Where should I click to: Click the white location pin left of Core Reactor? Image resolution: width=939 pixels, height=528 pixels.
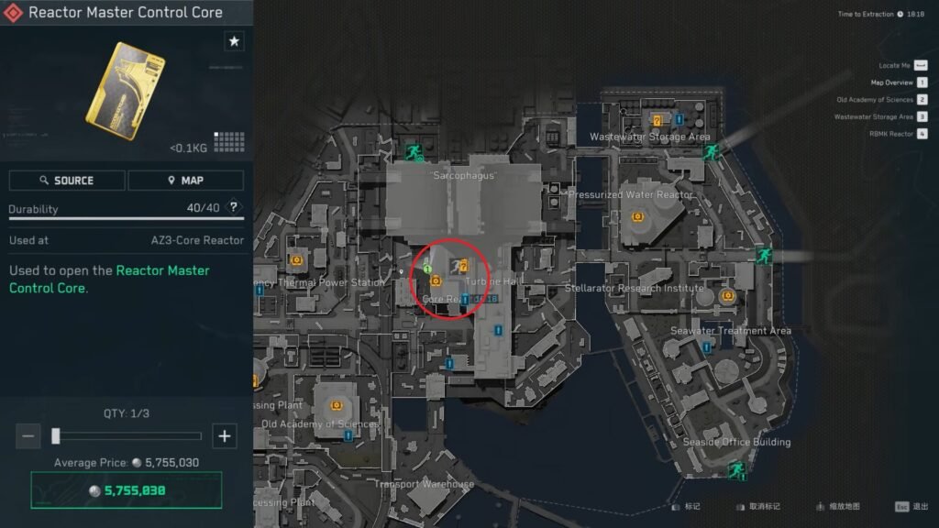click(x=402, y=272)
